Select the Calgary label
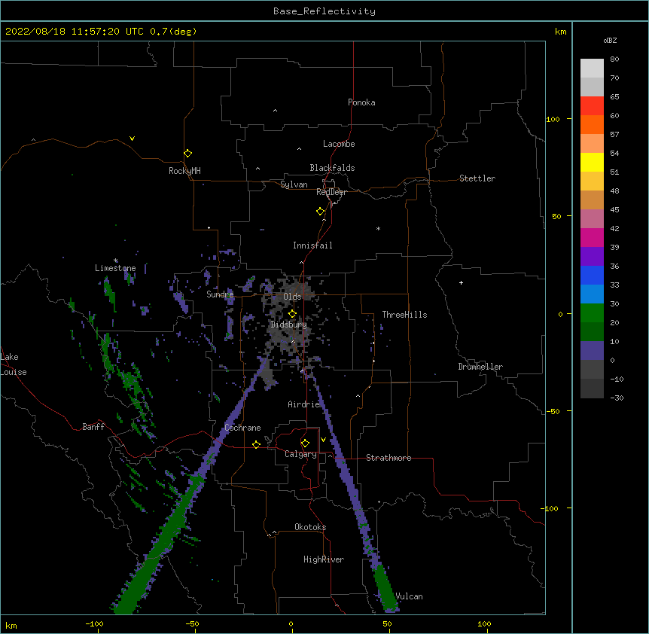The height and width of the screenshot is (634, 649). pos(300,454)
